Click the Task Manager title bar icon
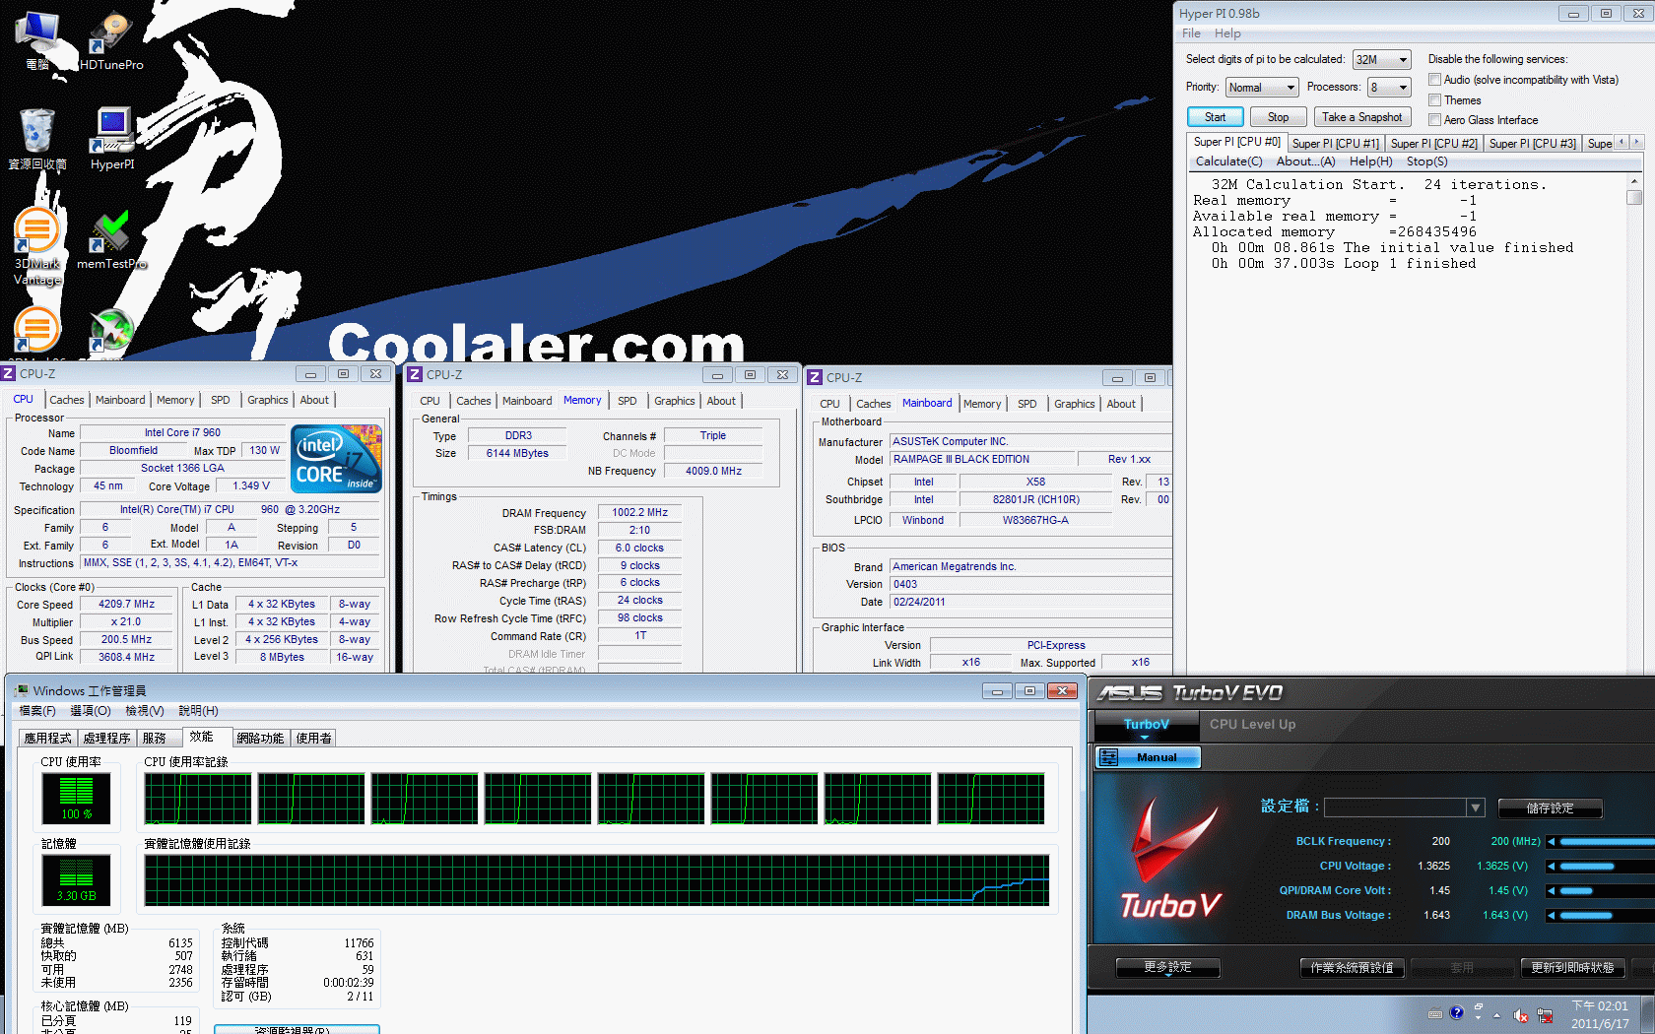The height and width of the screenshot is (1034, 1655). click(x=21, y=690)
